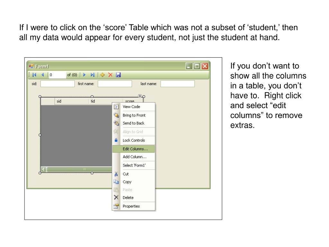This screenshot has width=329, height=247.
Task: Click the sid column header in grid
Action: tap(72, 101)
